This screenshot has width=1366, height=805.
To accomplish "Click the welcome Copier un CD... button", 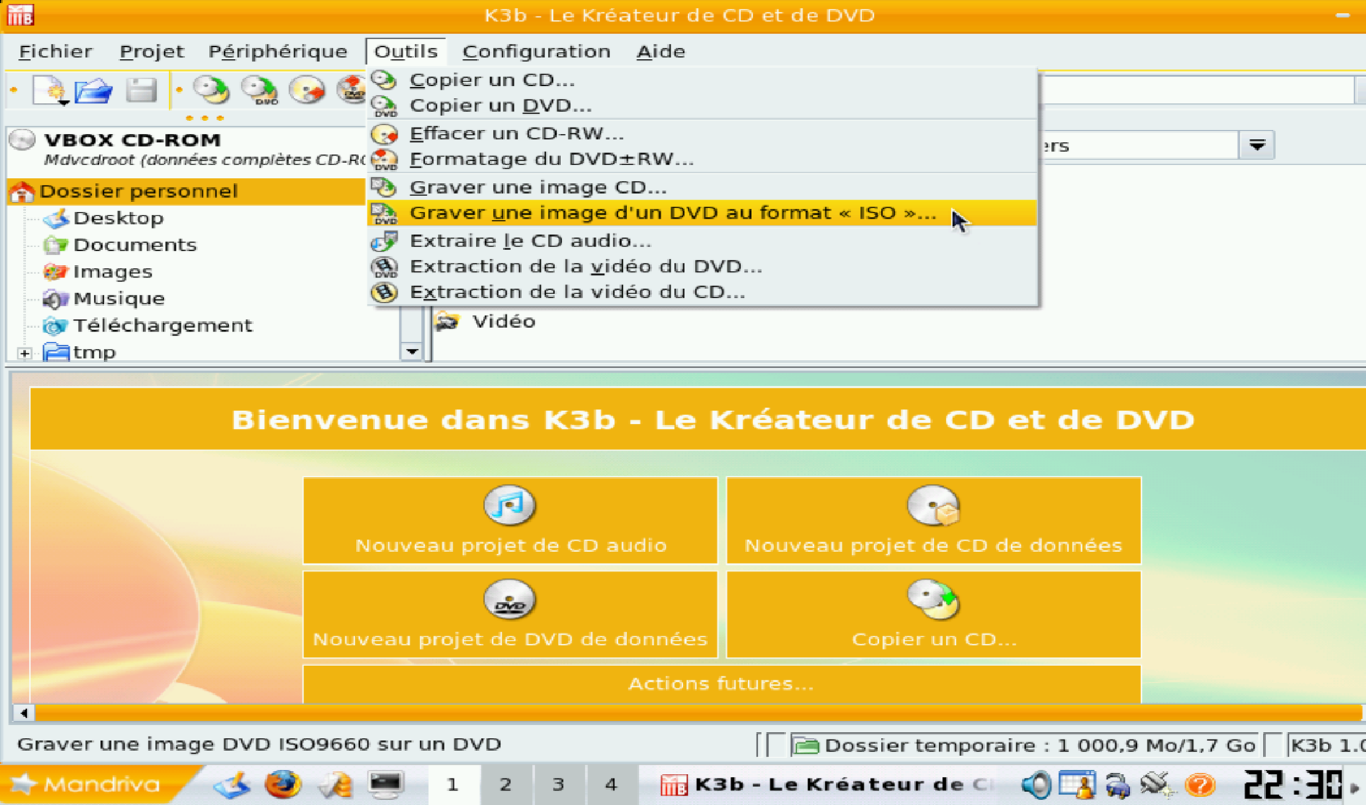I will pyautogui.click(x=933, y=614).
